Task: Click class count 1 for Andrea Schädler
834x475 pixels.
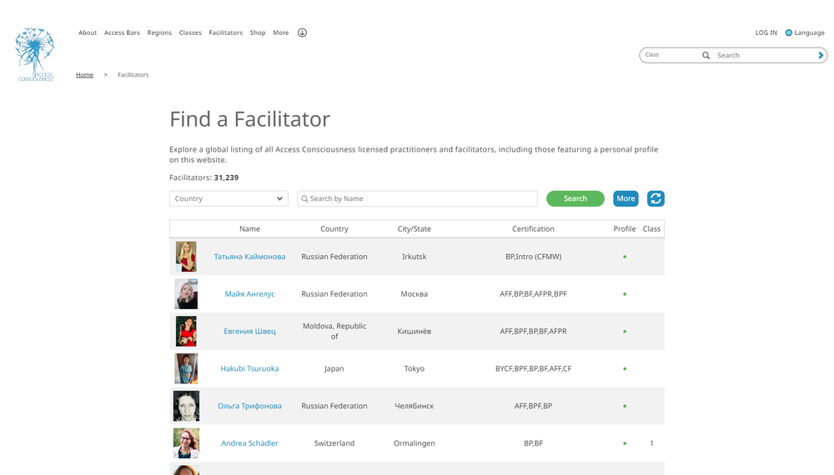Action: coord(651,443)
